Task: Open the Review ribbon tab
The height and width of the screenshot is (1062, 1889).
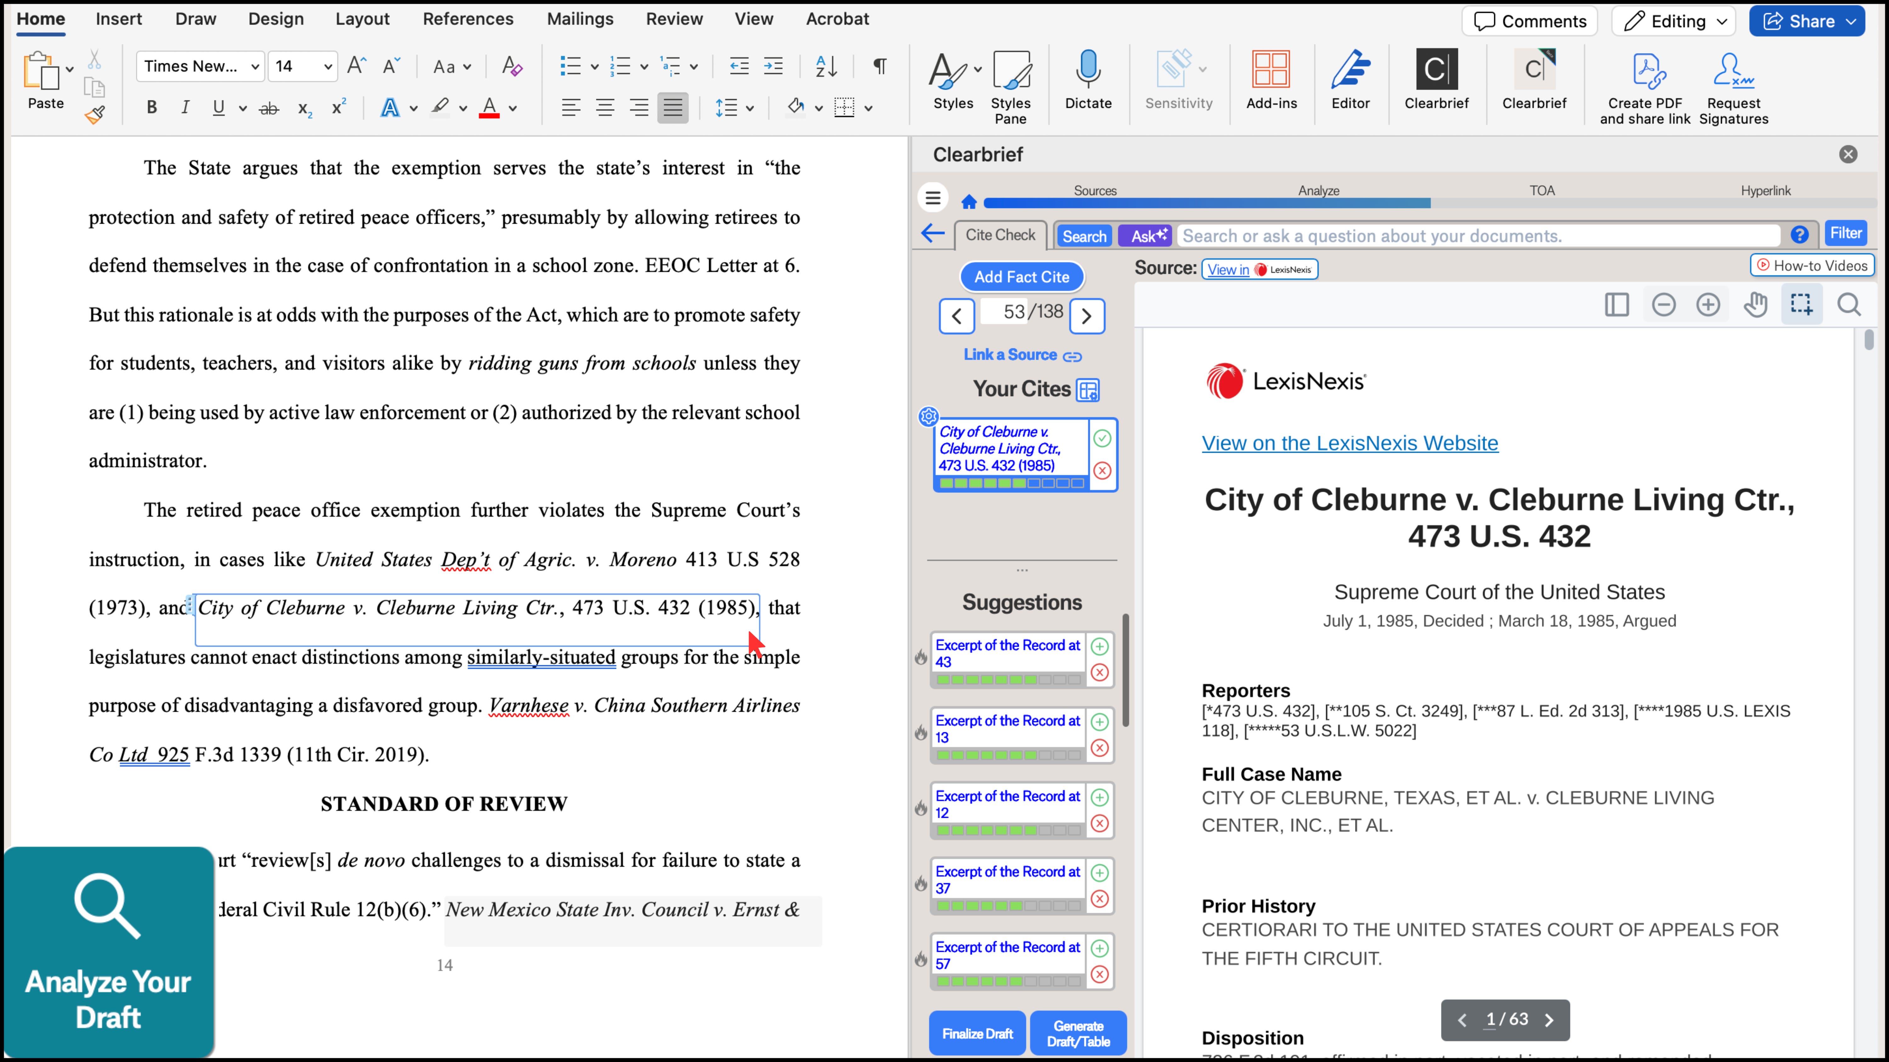Action: pyautogui.click(x=674, y=19)
